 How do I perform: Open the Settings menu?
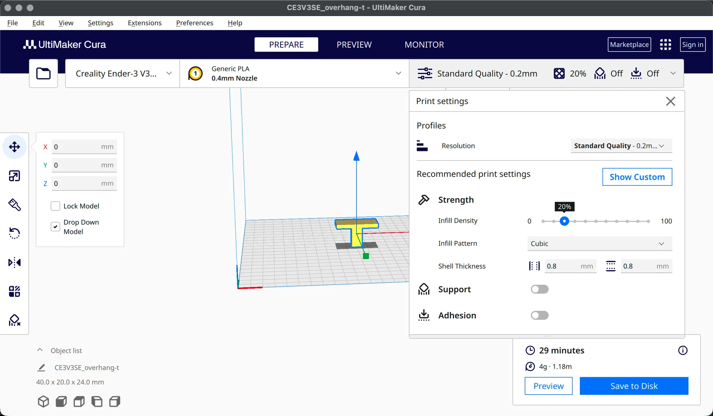coord(101,23)
